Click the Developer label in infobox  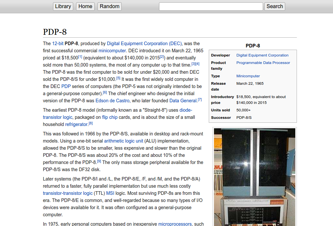[220, 55]
